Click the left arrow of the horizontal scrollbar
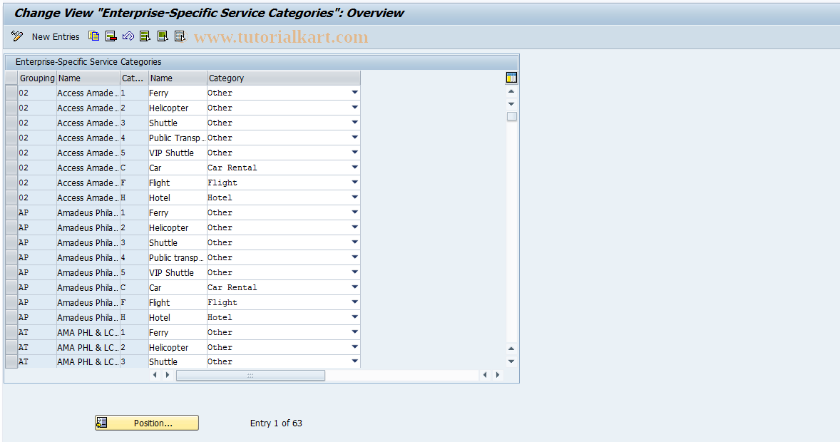Screen dimensions: 840x442 [x=155, y=375]
